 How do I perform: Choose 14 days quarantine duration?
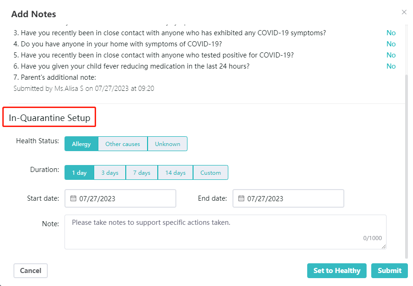(x=175, y=172)
